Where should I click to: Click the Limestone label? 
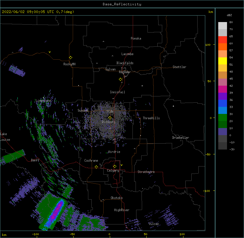click(x=43, y=101)
